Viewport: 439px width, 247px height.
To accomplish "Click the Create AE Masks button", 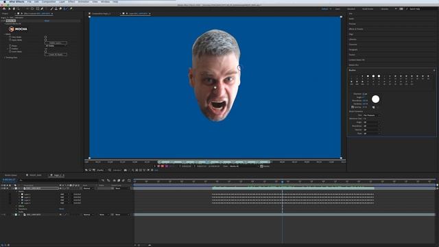I will (56, 54).
